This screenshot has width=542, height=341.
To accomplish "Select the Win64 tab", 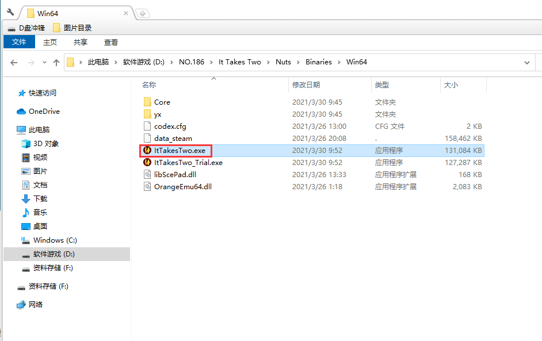I will pyautogui.click(x=77, y=13).
